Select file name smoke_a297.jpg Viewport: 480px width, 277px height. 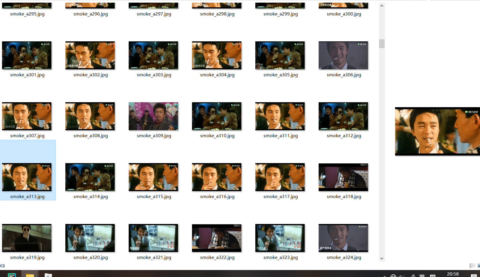tap(154, 14)
